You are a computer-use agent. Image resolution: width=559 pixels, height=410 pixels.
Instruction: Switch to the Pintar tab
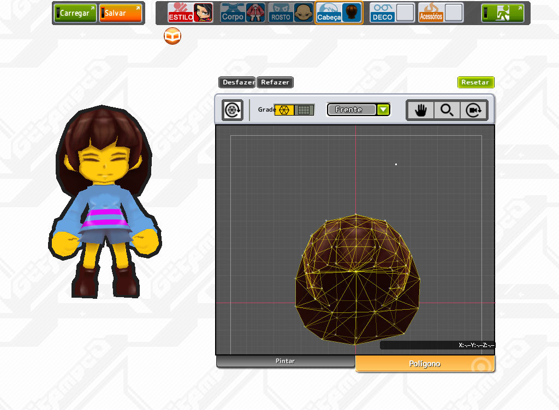(285, 361)
